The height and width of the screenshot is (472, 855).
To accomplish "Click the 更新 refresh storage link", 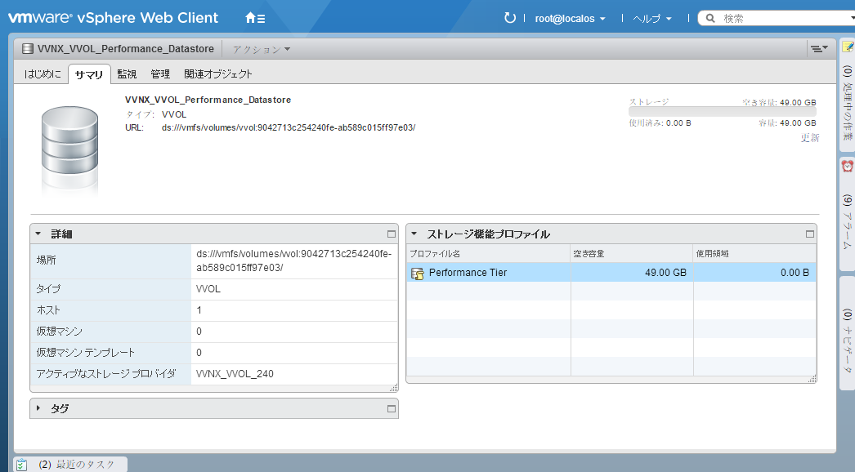I will tap(810, 138).
